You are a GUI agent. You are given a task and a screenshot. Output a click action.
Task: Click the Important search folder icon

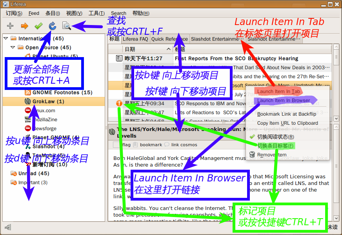point(13,182)
